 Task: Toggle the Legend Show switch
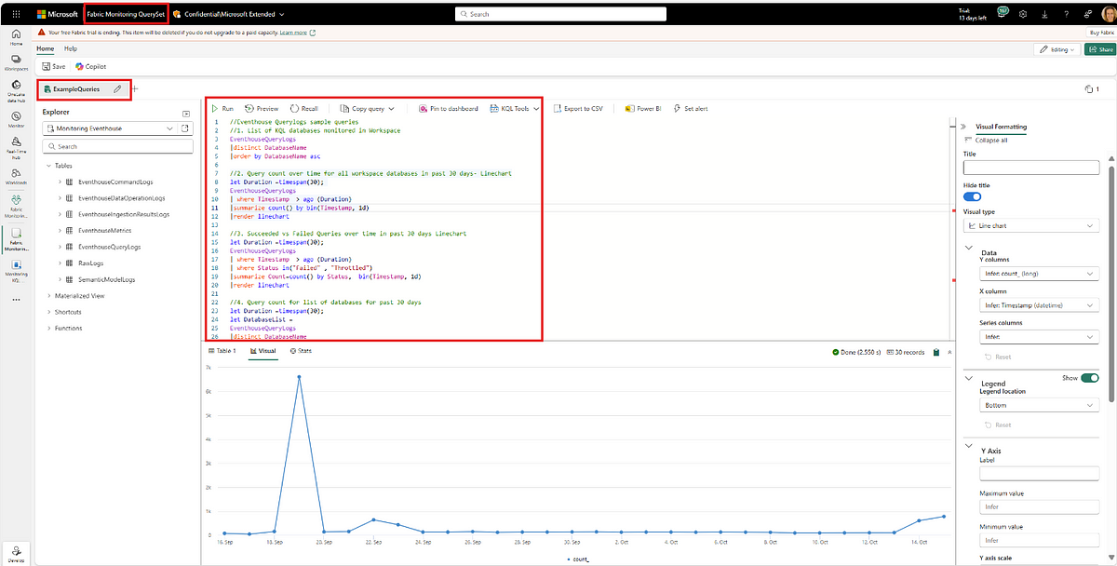[x=1090, y=378]
